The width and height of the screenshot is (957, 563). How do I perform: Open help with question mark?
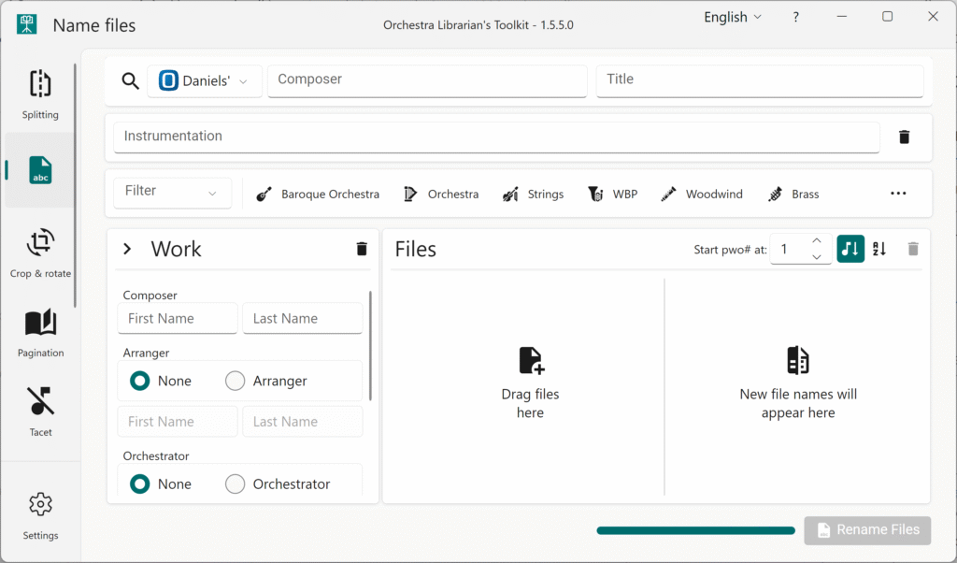[795, 17]
